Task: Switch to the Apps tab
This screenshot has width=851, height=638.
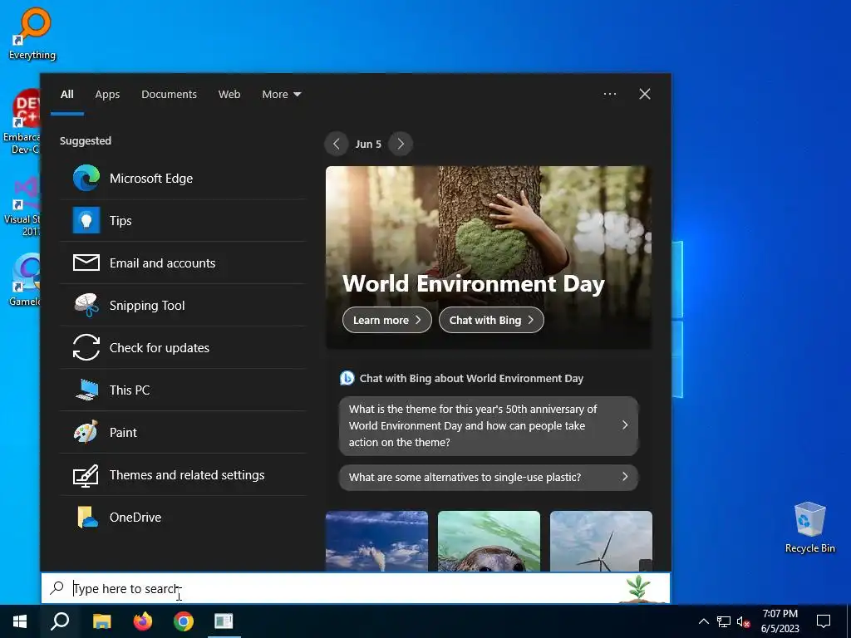Action: [x=107, y=95]
